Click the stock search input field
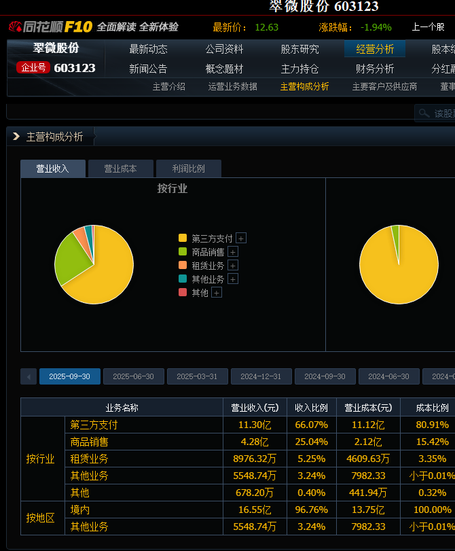The image size is (455, 551). 436,113
